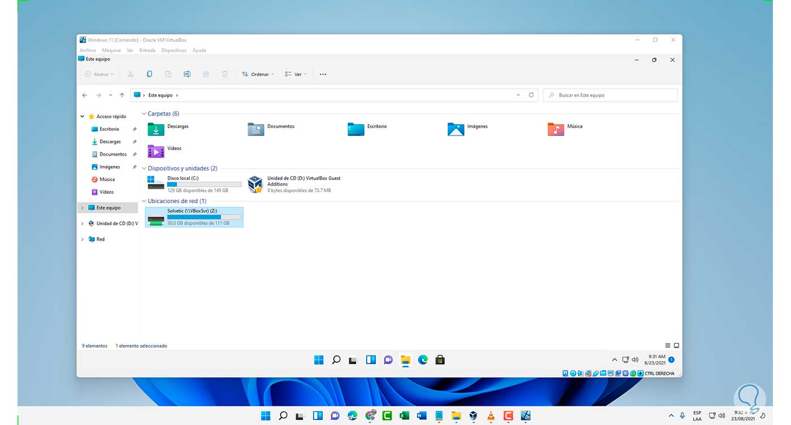Select Este equipo in the navigation pane
This screenshot has width=791, height=425.
point(108,208)
